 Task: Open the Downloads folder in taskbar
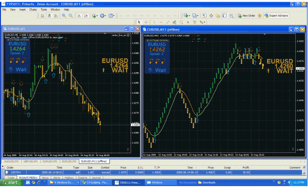coord(206,183)
